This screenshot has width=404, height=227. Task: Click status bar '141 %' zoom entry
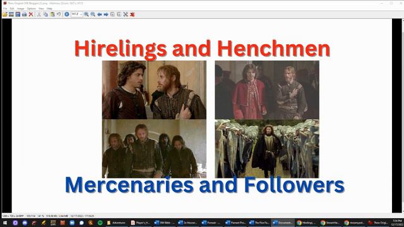(40, 216)
